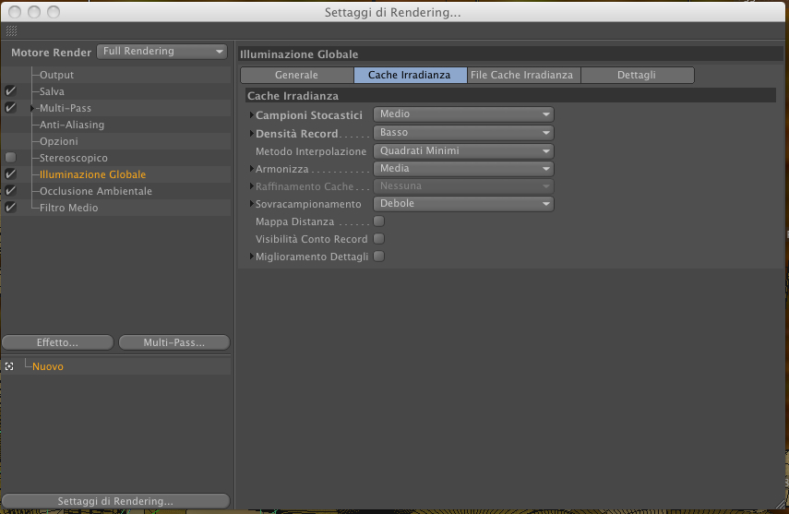Open the File Cache Irradianza tab

point(523,75)
